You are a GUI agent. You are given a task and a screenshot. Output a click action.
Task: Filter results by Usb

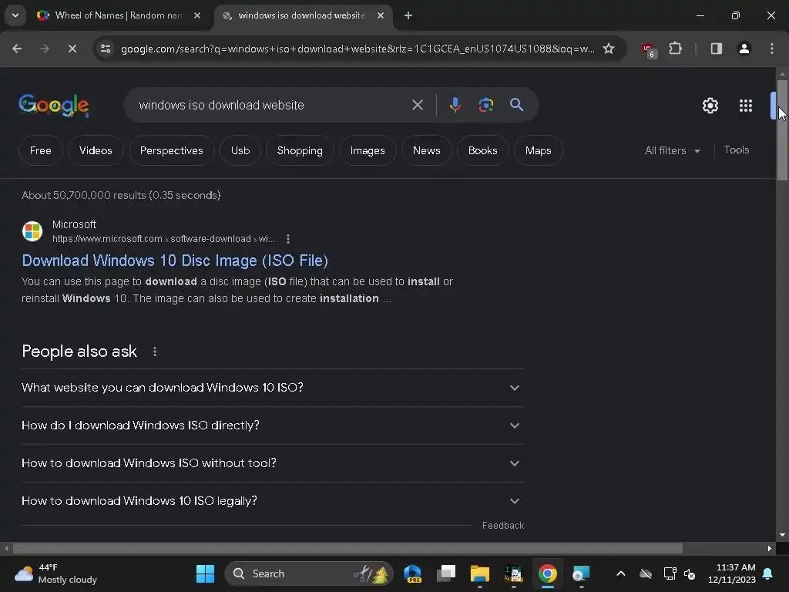pos(240,150)
